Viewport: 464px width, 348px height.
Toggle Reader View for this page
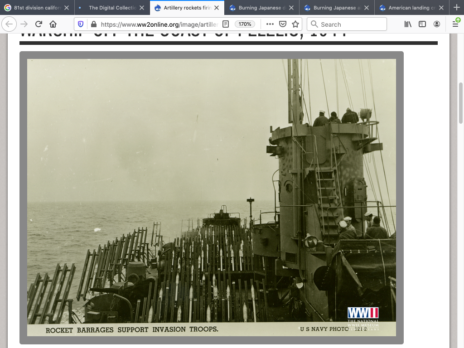pyautogui.click(x=226, y=24)
